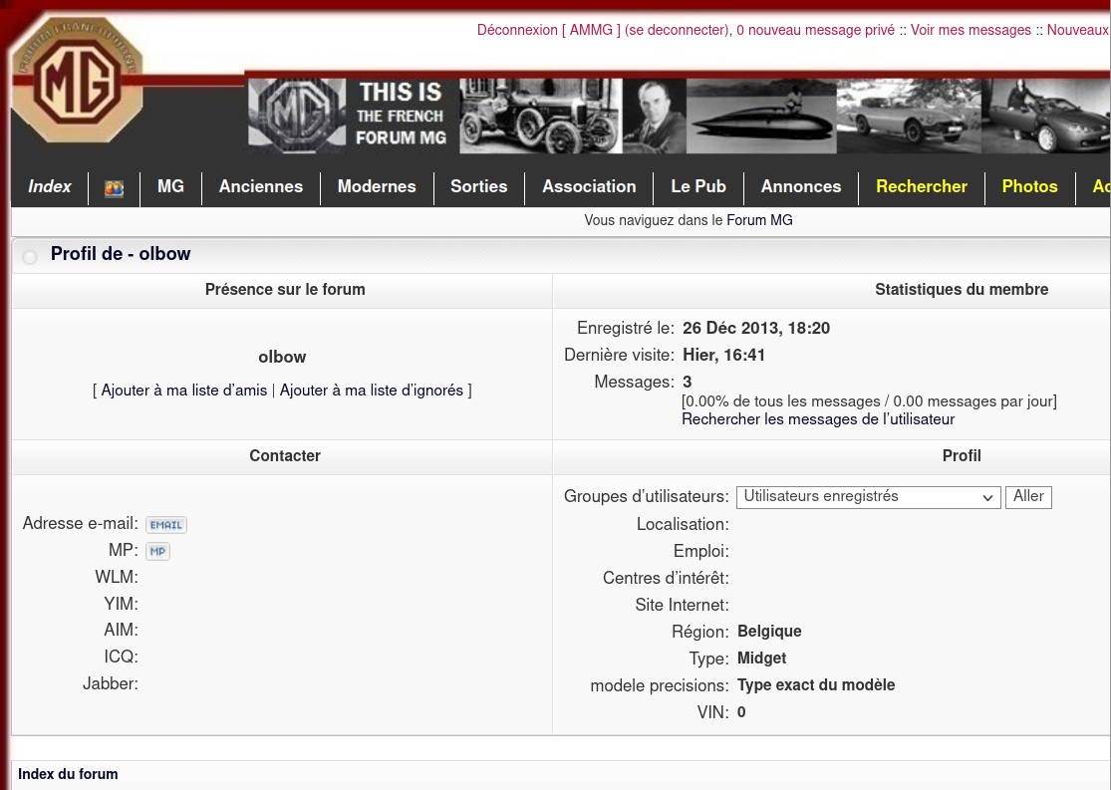Click the MG octagon forum logo
1111x790 pixels.
(x=78, y=80)
